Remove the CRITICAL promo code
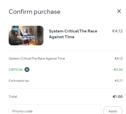Screen dimensions: 126x114 coord(27,70)
